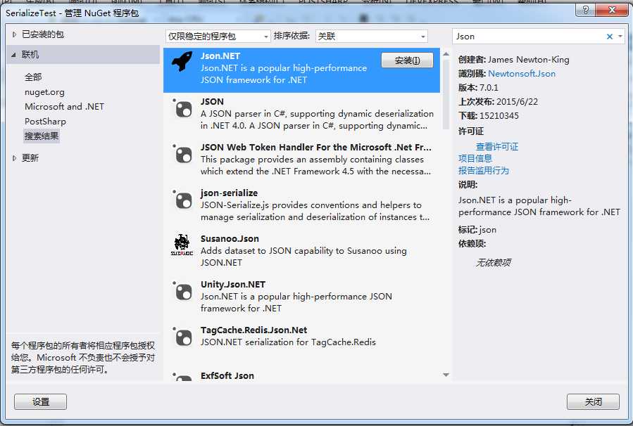
Task: Click the TagCache.Redis.Json.Net package icon
Action: pyautogui.click(x=182, y=336)
